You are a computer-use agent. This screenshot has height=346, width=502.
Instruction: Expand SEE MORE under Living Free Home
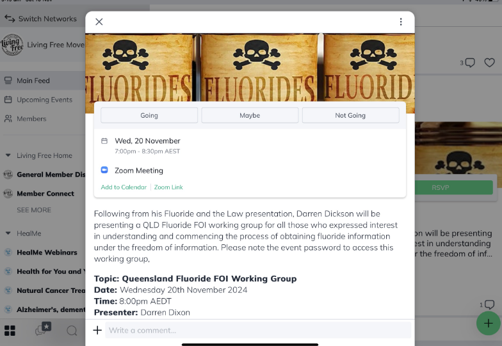point(34,210)
